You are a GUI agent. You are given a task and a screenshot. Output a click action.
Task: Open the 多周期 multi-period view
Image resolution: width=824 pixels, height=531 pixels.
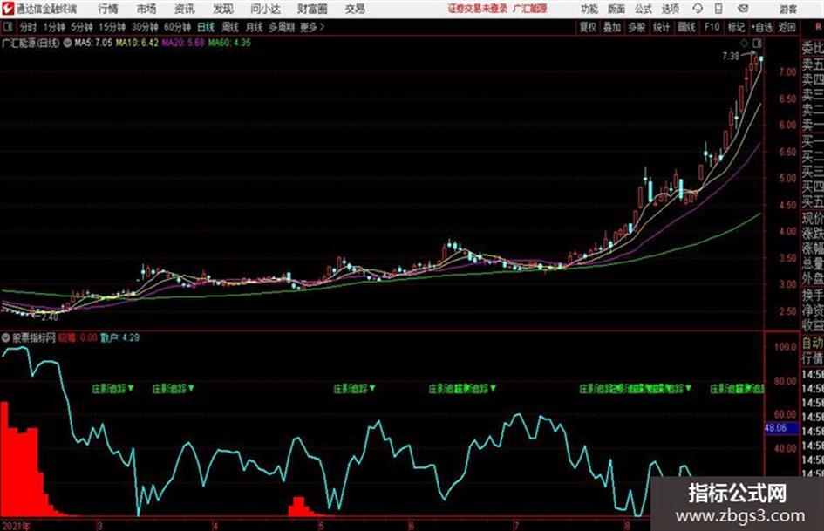281,27
